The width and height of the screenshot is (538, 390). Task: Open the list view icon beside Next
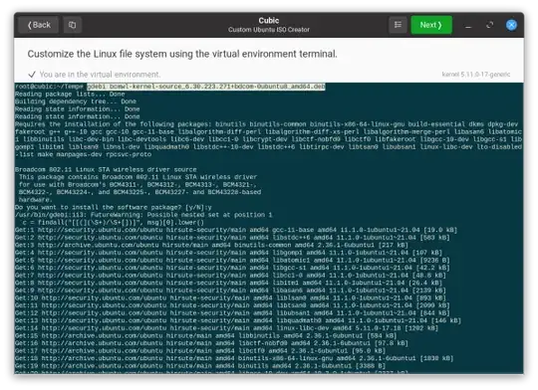click(x=398, y=25)
